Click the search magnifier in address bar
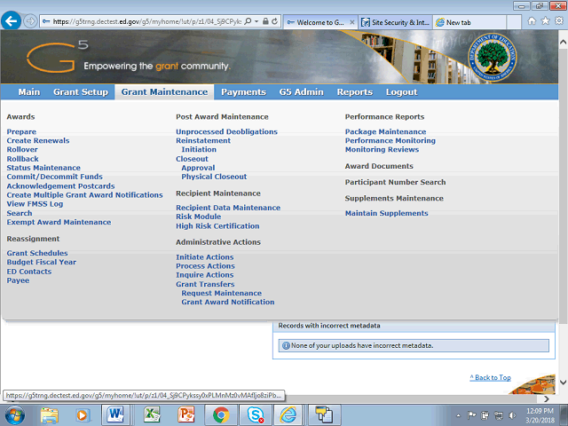 (248, 21)
